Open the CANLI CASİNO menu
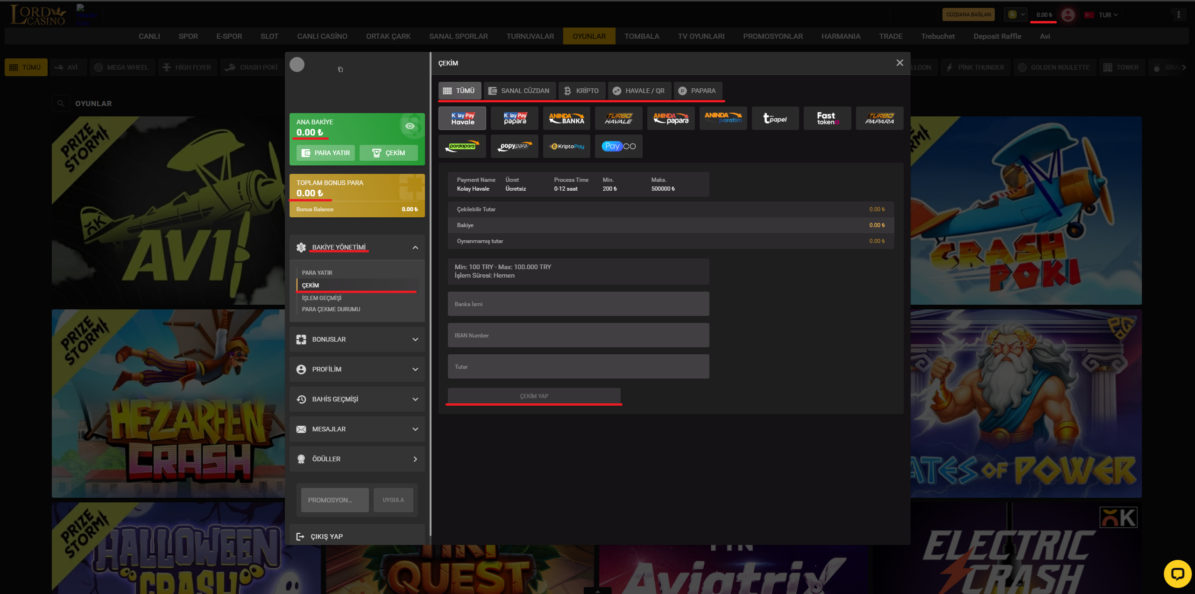The image size is (1195, 594). pyautogui.click(x=322, y=36)
